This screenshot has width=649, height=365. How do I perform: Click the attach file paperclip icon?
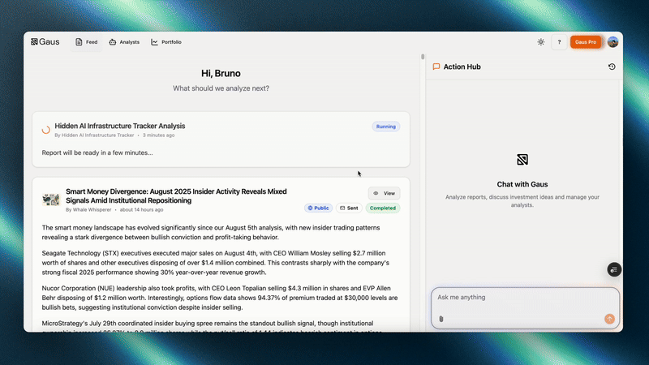click(441, 319)
